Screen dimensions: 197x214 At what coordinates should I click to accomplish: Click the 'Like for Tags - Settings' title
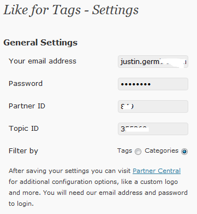point(71,10)
